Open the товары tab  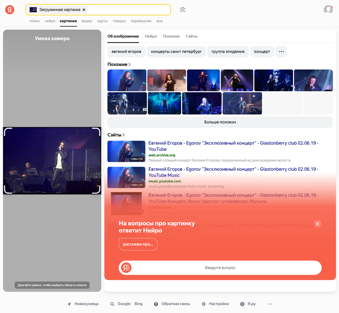tap(119, 21)
